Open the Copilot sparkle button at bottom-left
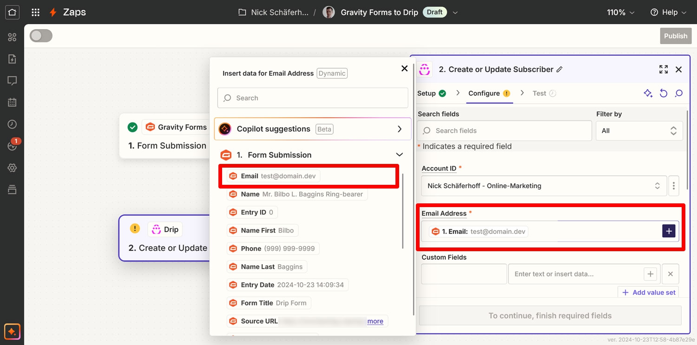 (x=12, y=332)
